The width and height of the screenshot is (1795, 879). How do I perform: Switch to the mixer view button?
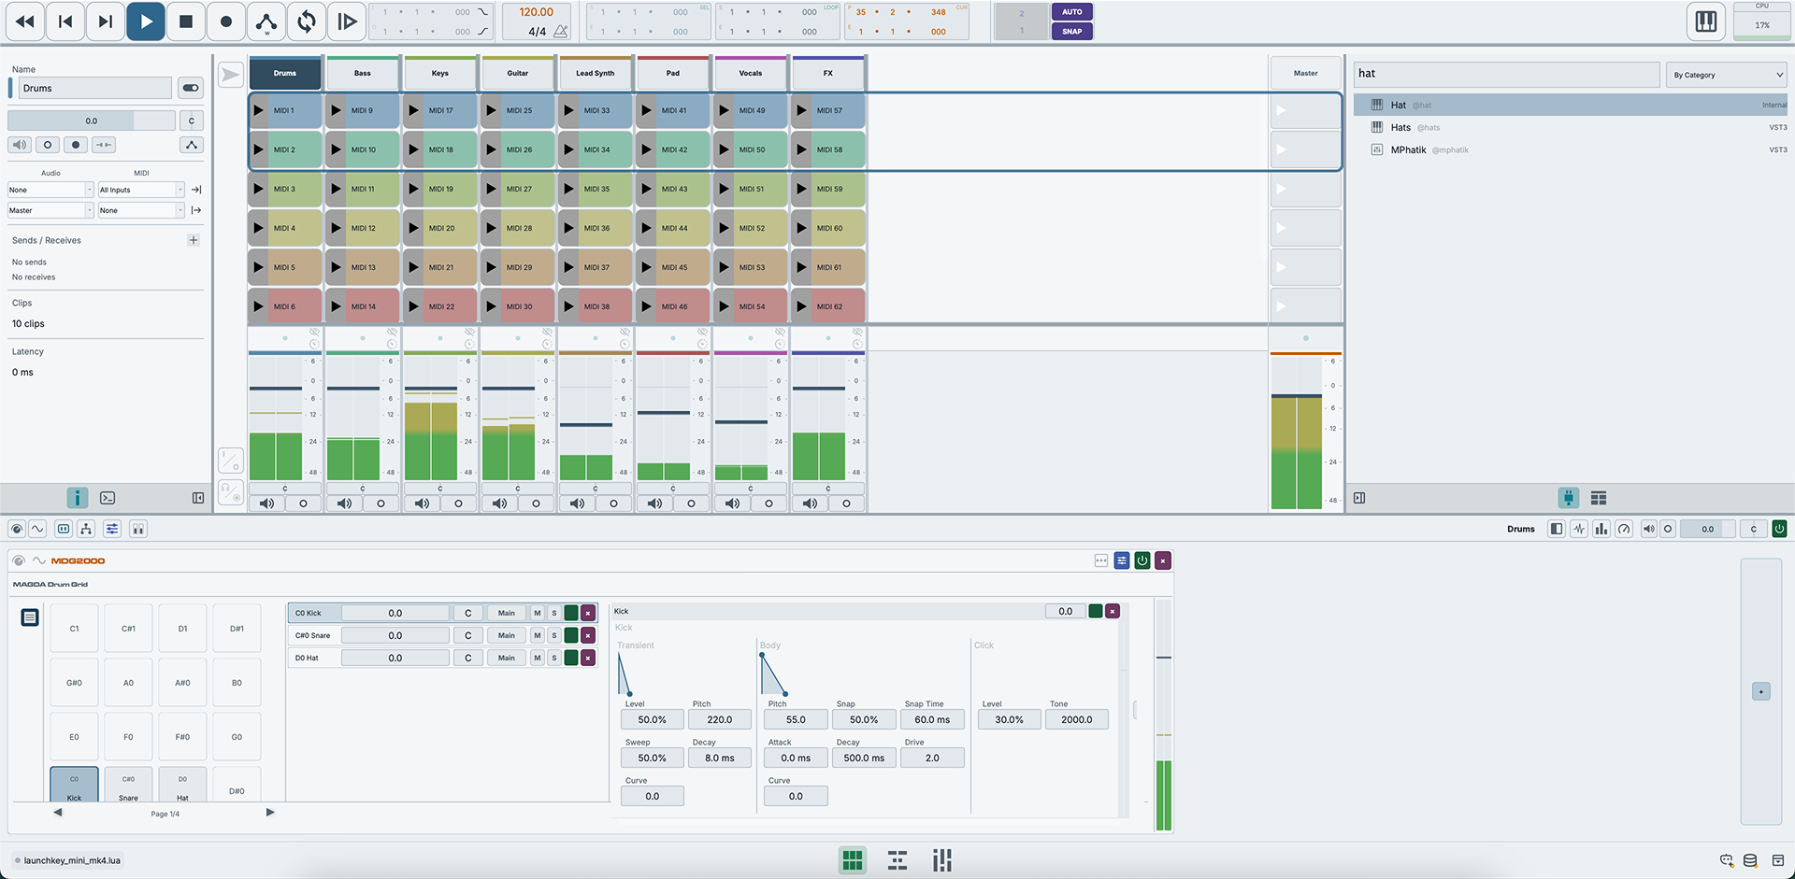click(942, 860)
